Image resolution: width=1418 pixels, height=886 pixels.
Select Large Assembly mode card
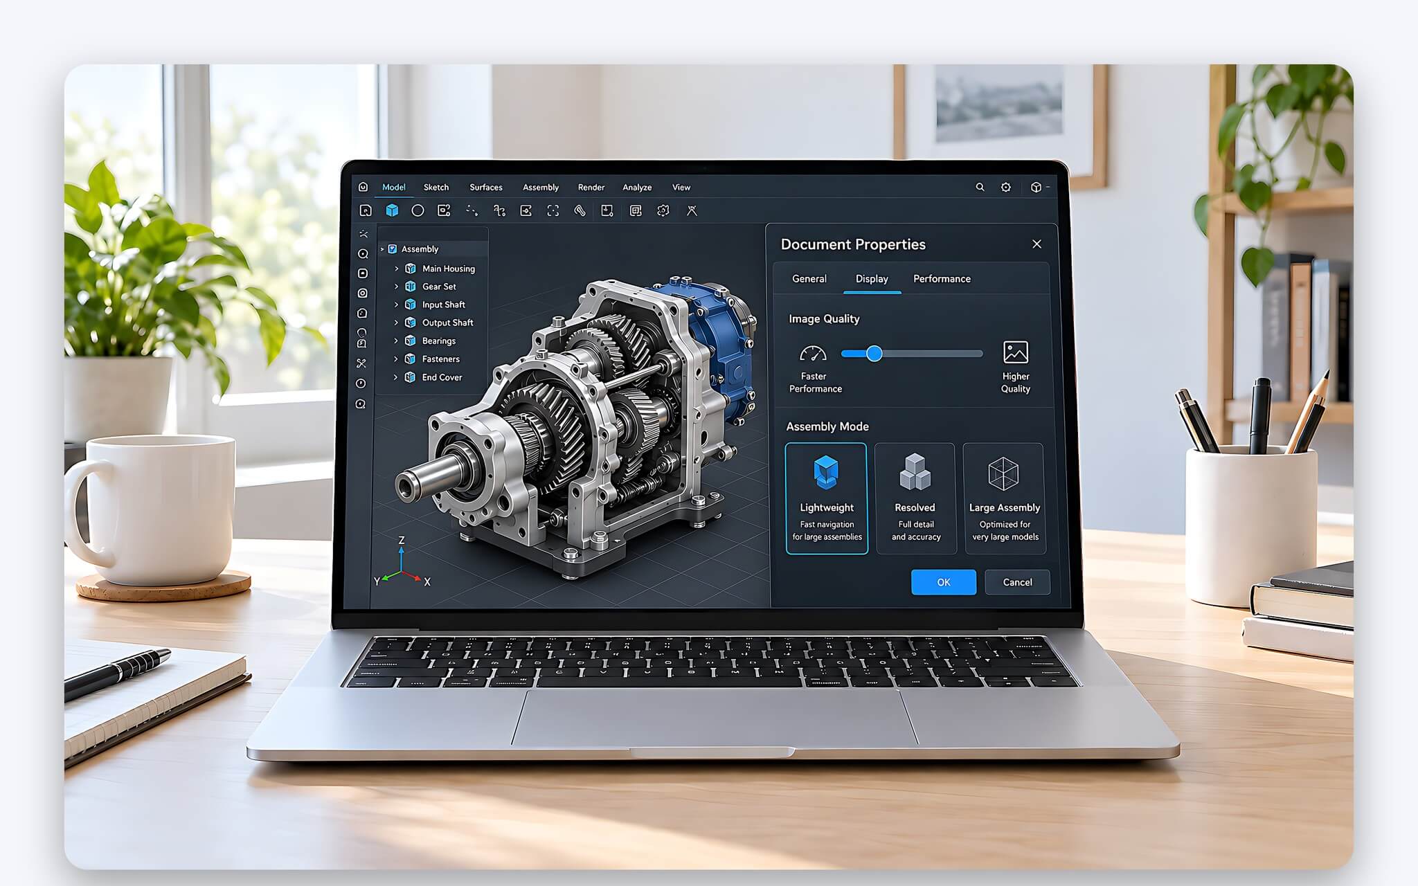point(1005,498)
